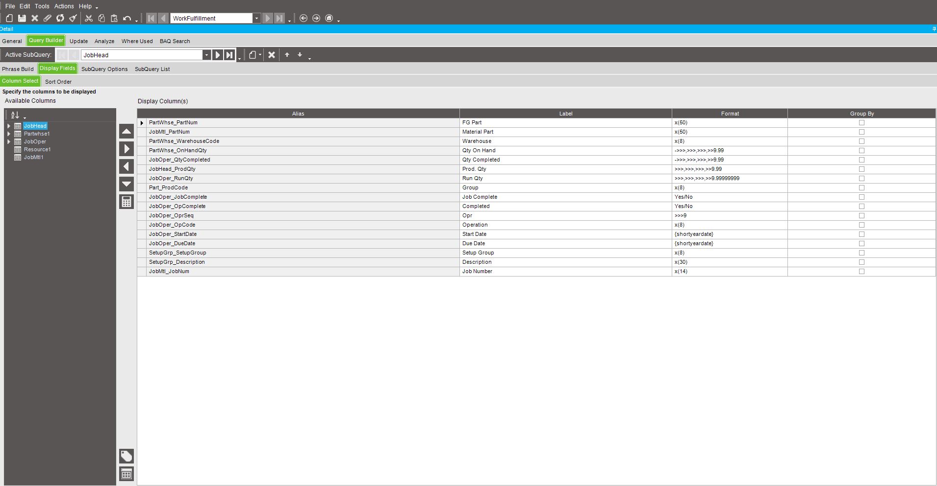
Task: Click the Forward circled-arrow icon
Action: pyautogui.click(x=316, y=18)
